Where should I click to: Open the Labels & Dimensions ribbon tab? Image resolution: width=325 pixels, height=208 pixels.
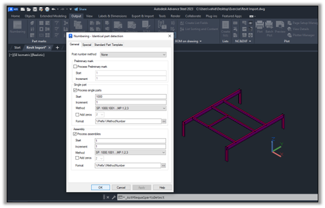click(x=112, y=16)
